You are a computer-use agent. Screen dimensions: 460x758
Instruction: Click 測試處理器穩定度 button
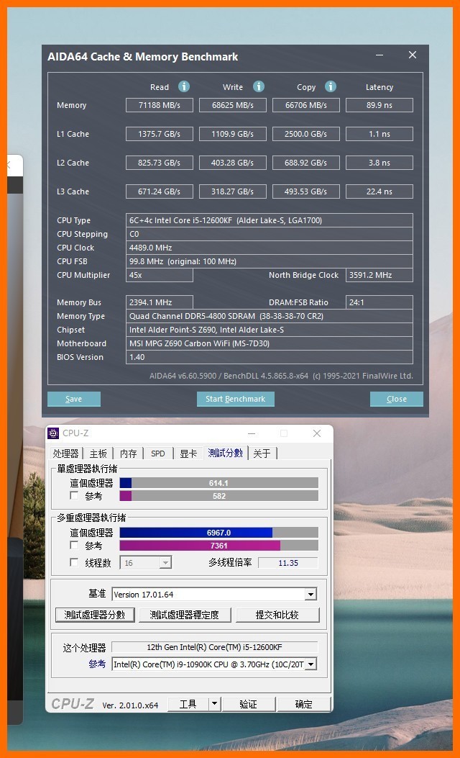tap(185, 615)
